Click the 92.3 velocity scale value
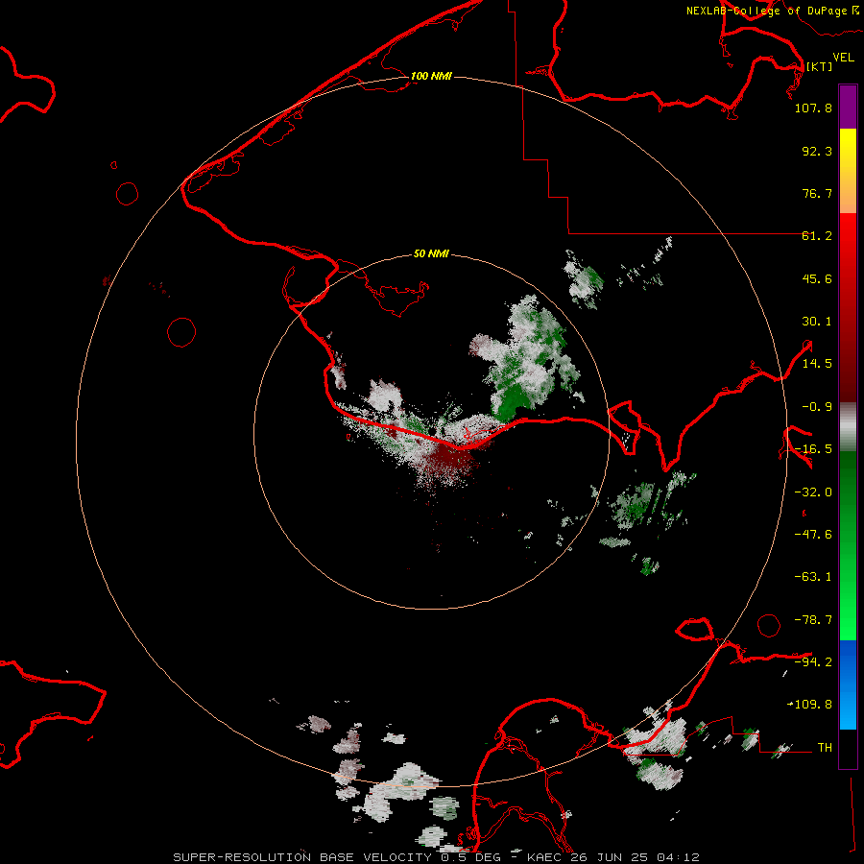864x864 pixels. click(x=817, y=151)
